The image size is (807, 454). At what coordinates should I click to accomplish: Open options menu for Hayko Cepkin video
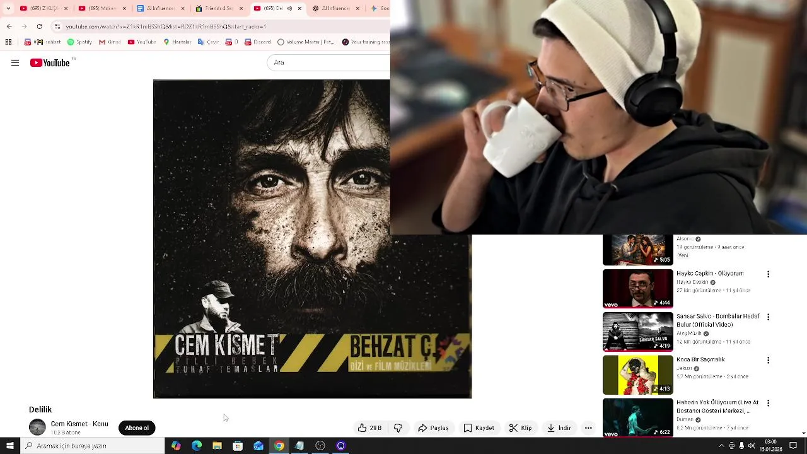pyautogui.click(x=768, y=274)
